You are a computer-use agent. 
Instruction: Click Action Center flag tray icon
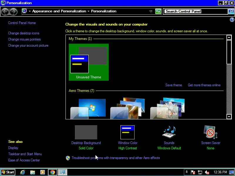(x=193, y=172)
